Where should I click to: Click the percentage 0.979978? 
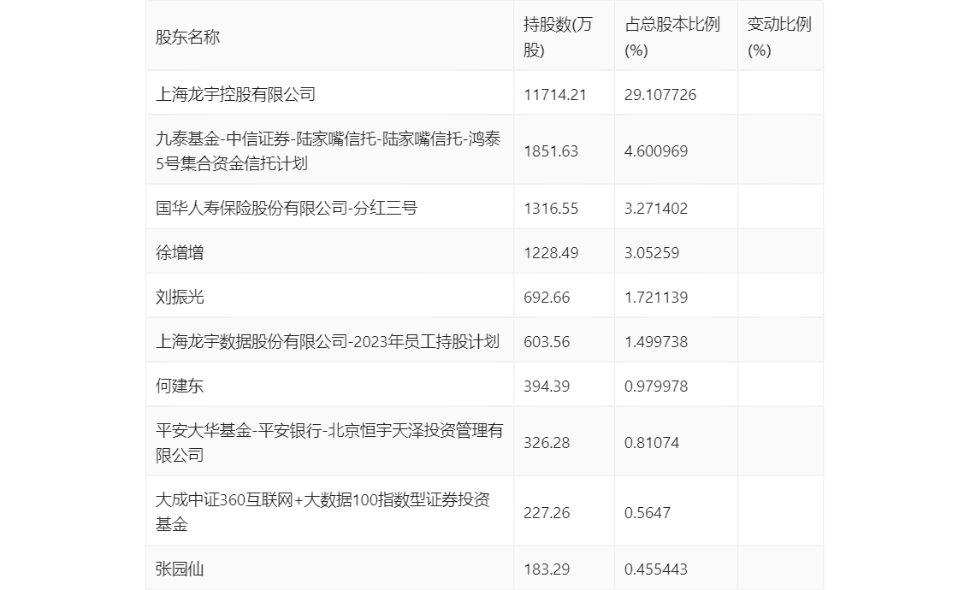656,386
